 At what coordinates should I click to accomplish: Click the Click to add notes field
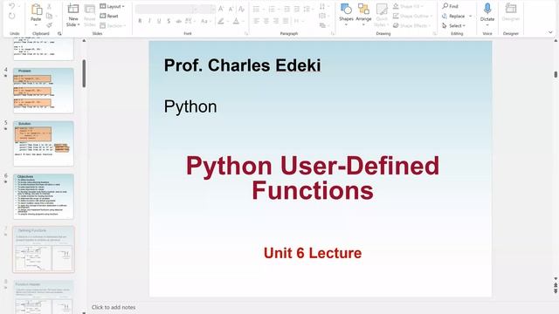click(114, 307)
